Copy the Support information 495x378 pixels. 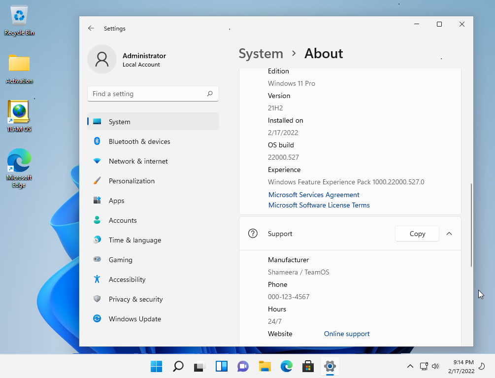[x=417, y=234]
